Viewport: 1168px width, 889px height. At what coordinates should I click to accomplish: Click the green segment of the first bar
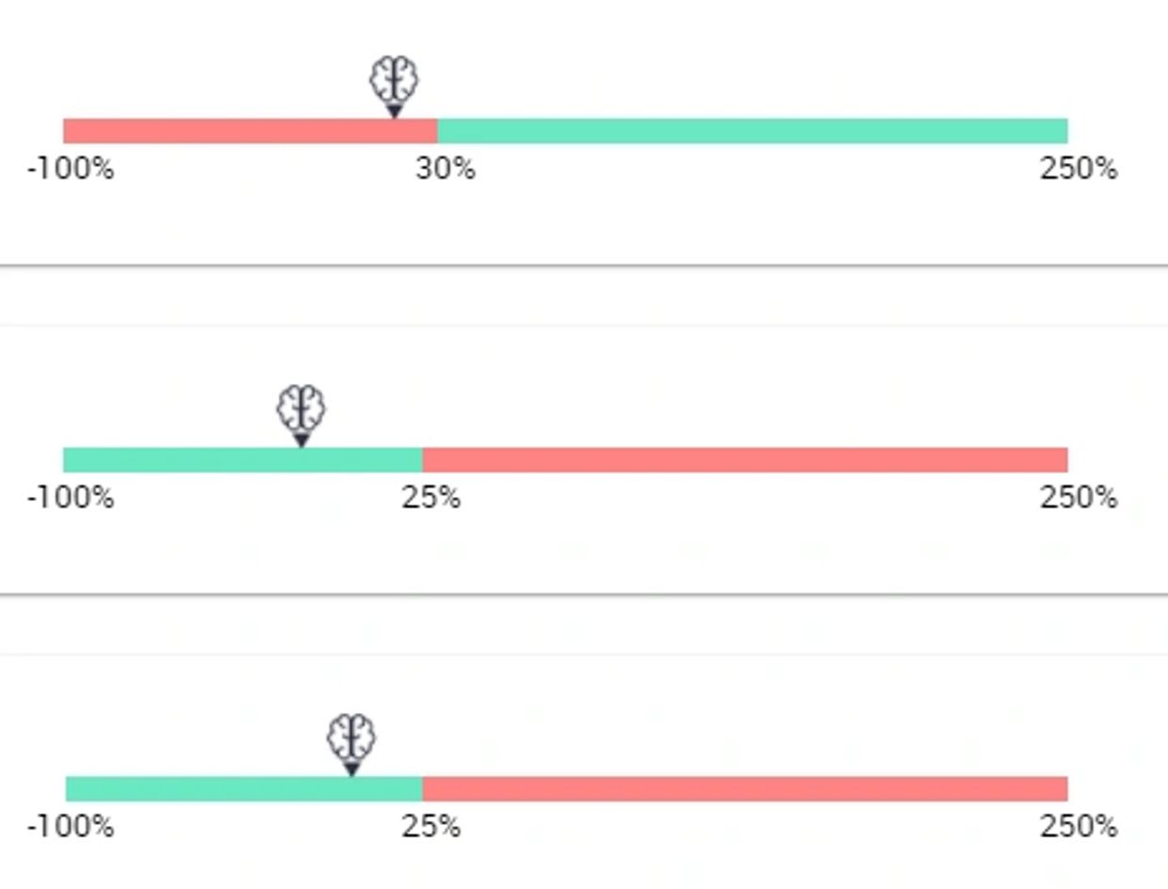click(x=752, y=131)
